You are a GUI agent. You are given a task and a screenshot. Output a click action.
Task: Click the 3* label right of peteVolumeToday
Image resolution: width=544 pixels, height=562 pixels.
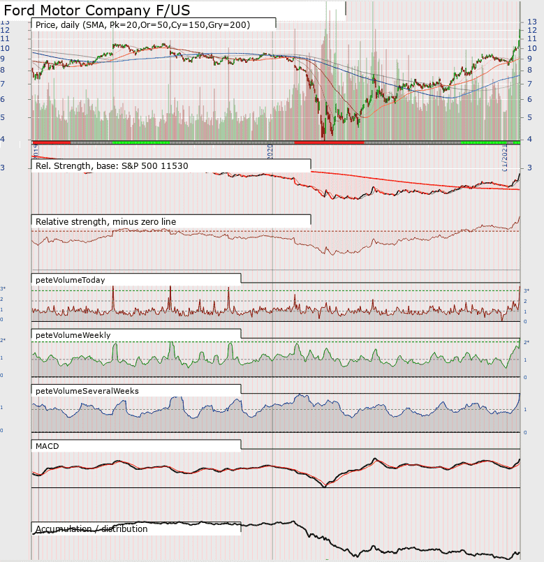coord(527,290)
